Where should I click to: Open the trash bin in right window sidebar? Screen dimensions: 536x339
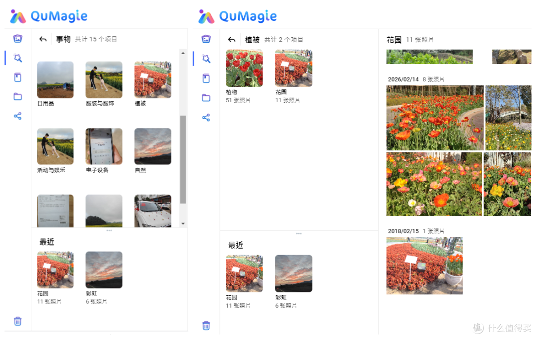(206, 325)
